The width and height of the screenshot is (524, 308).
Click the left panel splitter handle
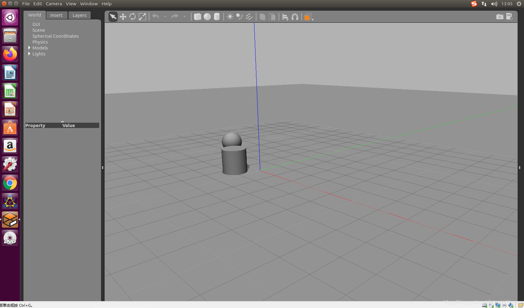(x=103, y=168)
